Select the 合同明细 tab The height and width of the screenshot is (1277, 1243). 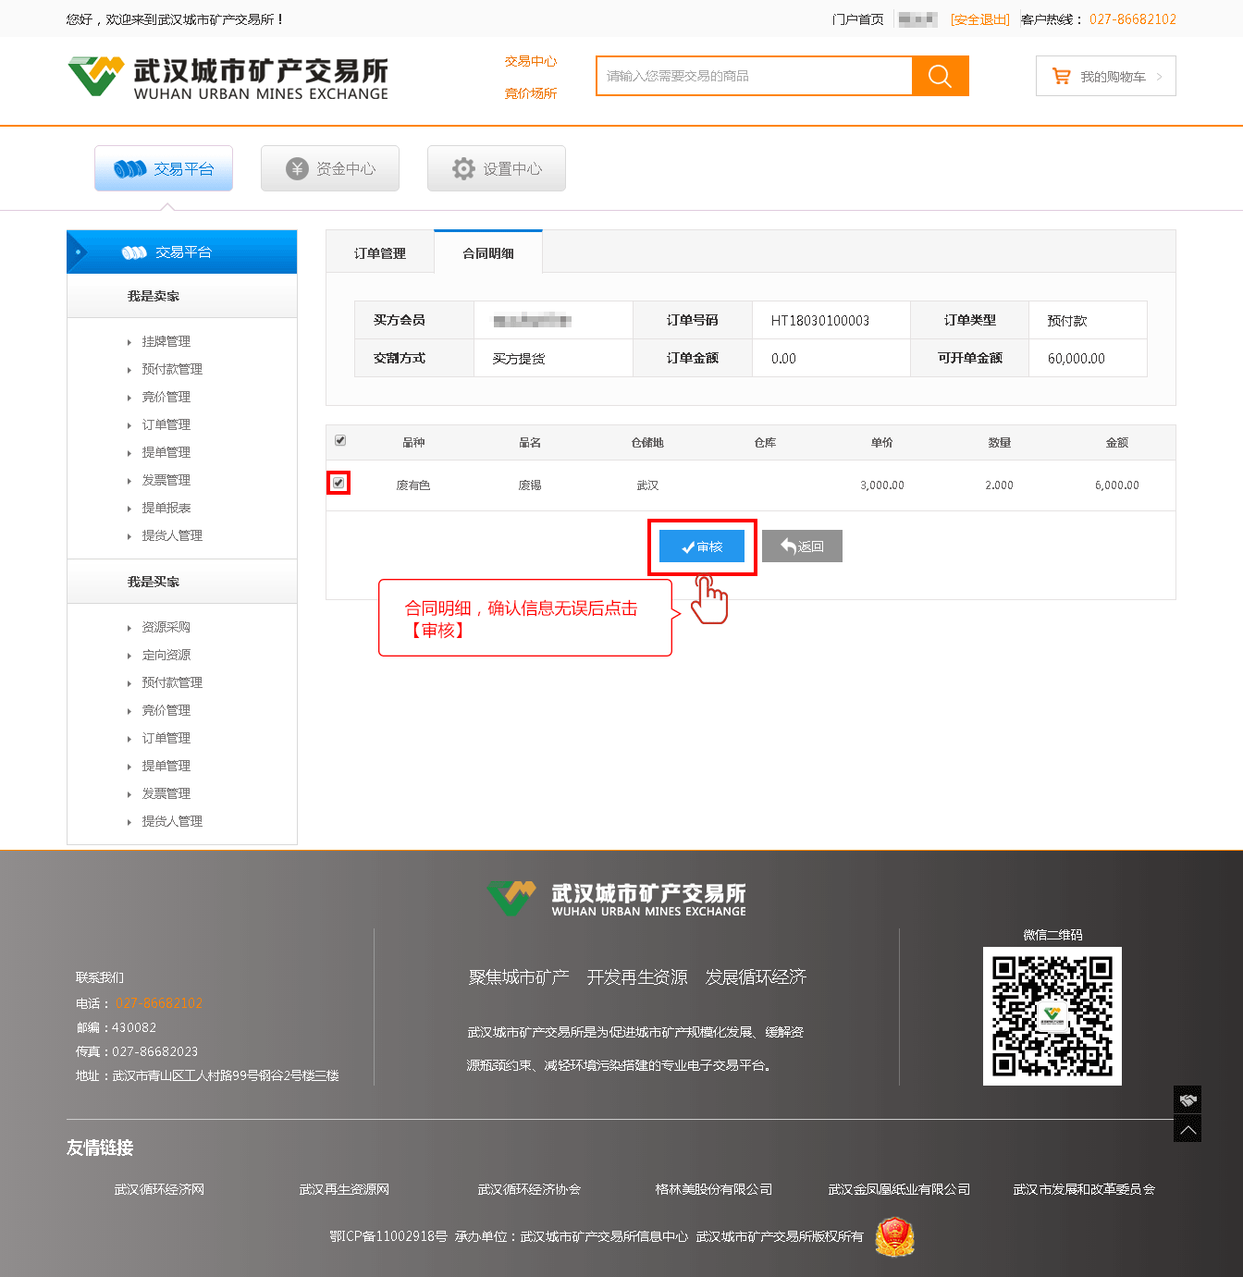(x=488, y=252)
